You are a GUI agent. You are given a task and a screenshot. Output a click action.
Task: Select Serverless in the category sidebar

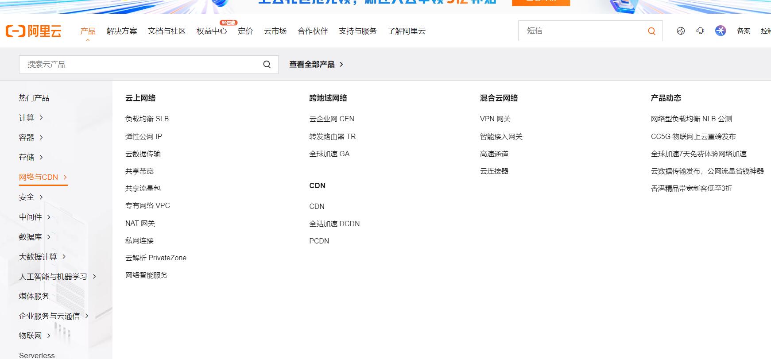tap(37, 355)
